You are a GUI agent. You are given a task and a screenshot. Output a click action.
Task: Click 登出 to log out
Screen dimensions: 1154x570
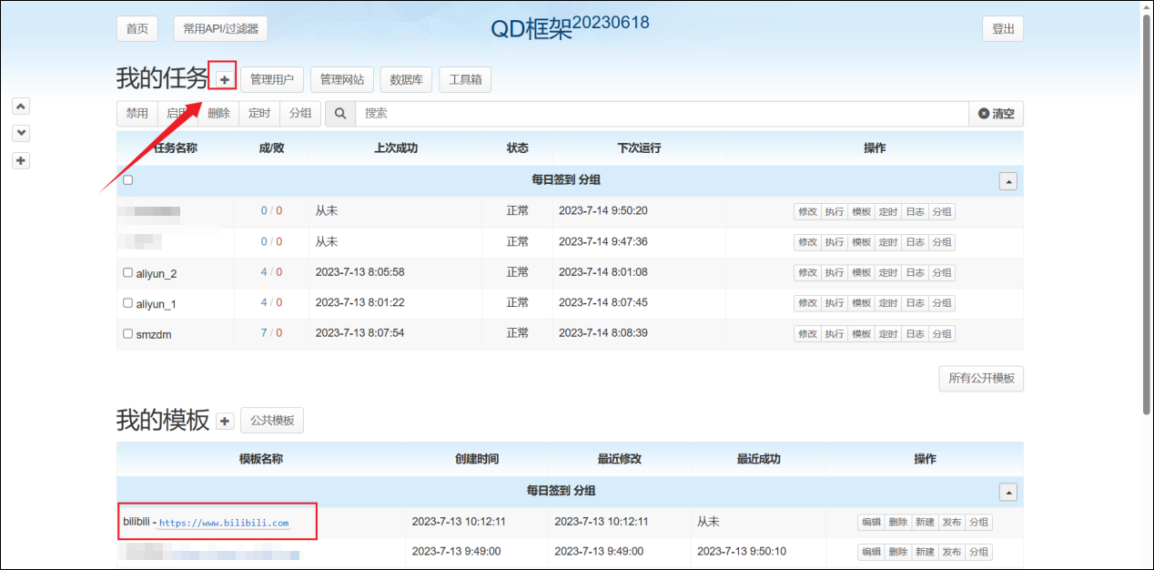[1003, 29]
